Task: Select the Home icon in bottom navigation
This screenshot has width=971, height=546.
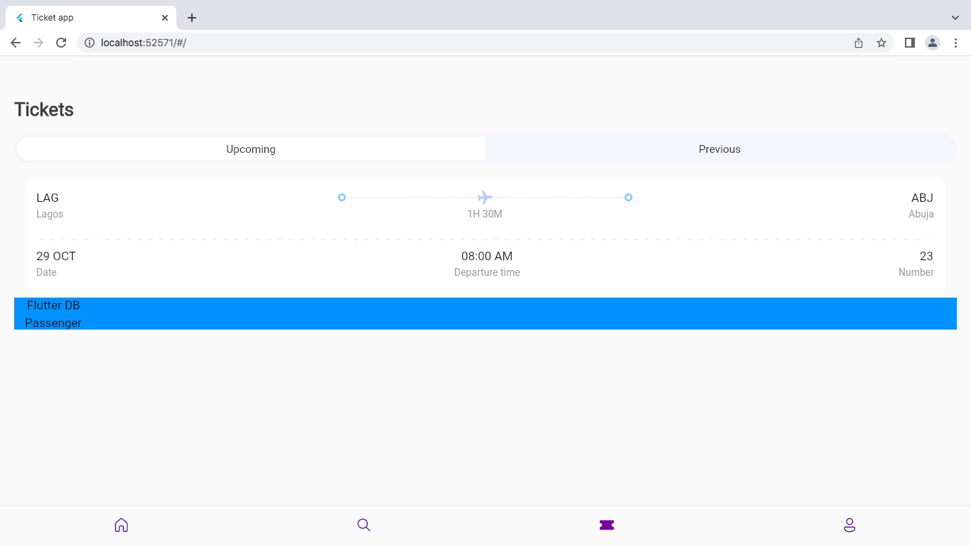Action: pos(122,525)
